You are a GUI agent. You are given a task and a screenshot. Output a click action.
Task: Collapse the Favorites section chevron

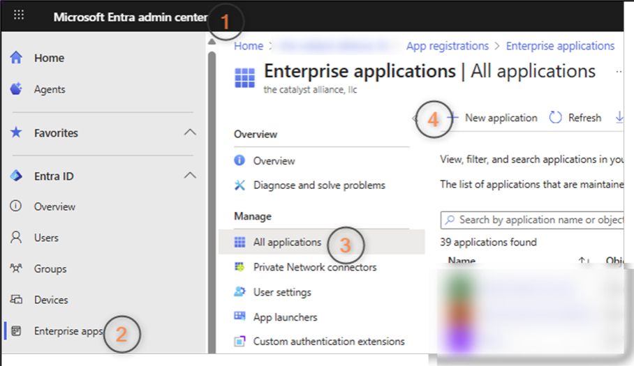(x=189, y=132)
